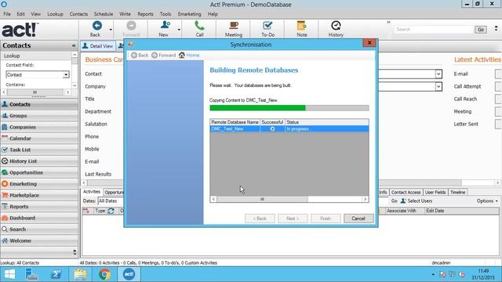
Task: Click the Remote Database Name column header
Action: coord(235,122)
